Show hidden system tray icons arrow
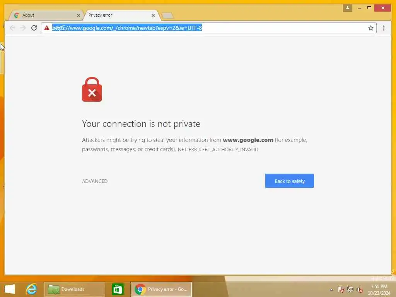The height and width of the screenshot is (297, 396). pos(331,290)
